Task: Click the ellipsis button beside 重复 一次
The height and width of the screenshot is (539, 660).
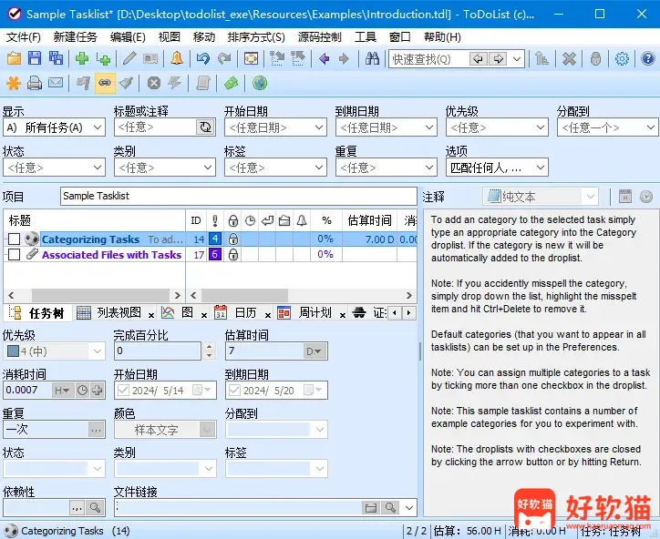Action: click(96, 430)
